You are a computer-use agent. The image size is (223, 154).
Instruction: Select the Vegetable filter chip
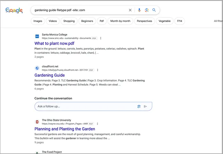point(164,21)
